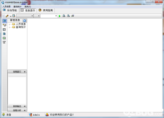Maximize the application window
This screenshot has width=164, height=118.
tap(153, 2)
